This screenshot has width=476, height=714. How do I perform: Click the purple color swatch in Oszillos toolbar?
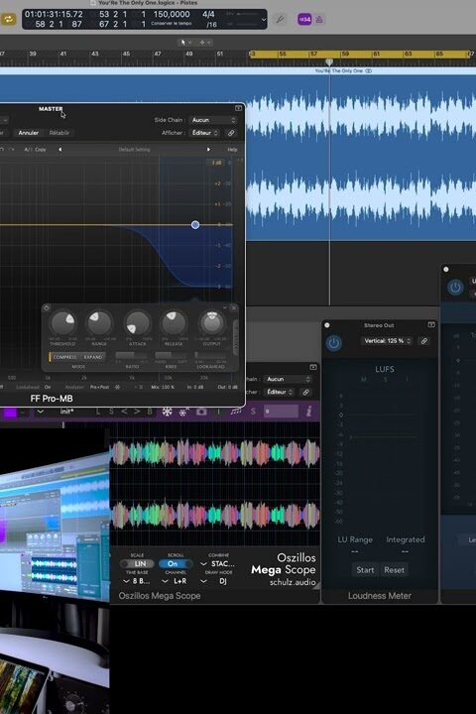pyautogui.click(x=11, y=413)
